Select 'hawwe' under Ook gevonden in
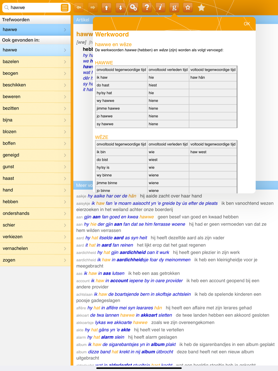This screenshot has height=371, width=278. click(35, 50)
